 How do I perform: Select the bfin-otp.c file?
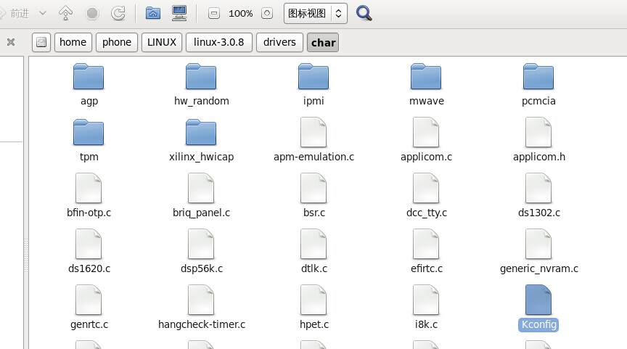point(89,196)
